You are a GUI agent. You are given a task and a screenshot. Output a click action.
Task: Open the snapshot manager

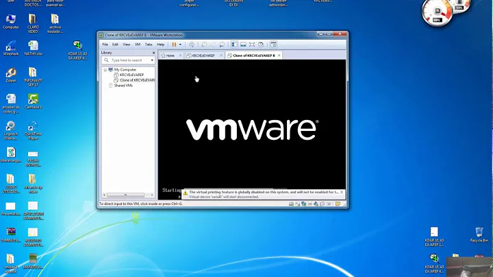click(x=222, y=45)
